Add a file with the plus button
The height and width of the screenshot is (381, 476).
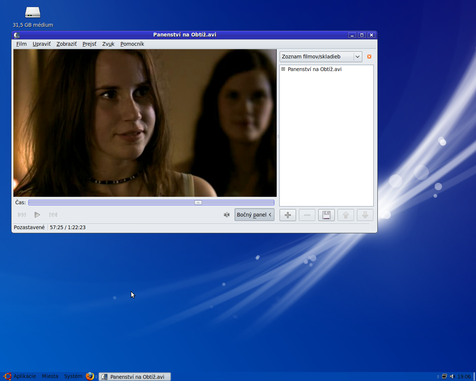click(x=287, y=215)
